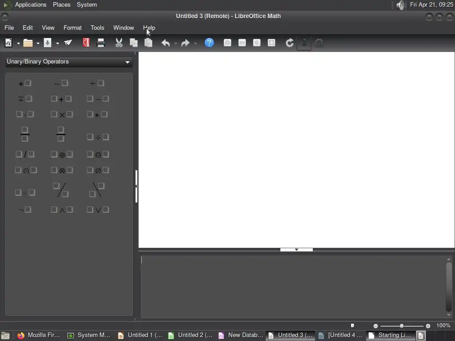Insert the wide backslash operator
The height and width of the screenshot is (341, 455).
[97, 190]
